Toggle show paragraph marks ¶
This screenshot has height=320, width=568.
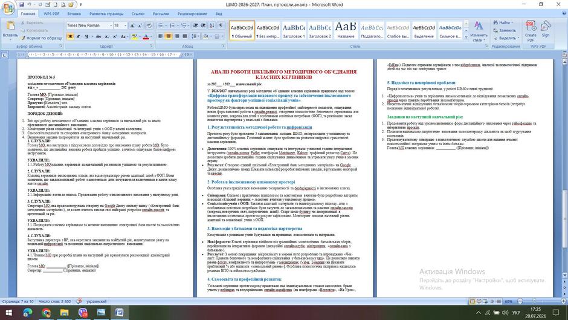pyautogui.click(x=221, y=25)
